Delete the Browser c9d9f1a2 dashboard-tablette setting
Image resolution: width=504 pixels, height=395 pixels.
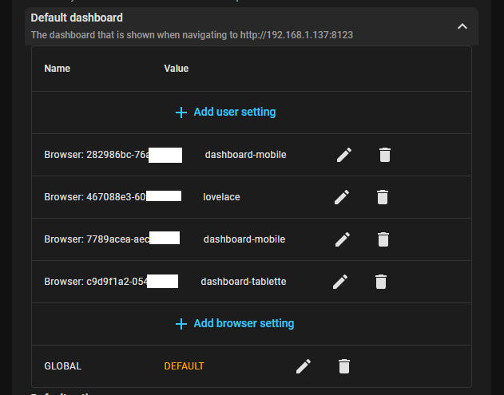(381, 281)
